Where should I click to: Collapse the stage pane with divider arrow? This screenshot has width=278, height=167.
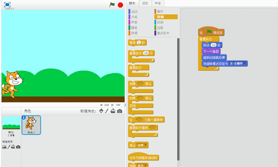(125, 105)
